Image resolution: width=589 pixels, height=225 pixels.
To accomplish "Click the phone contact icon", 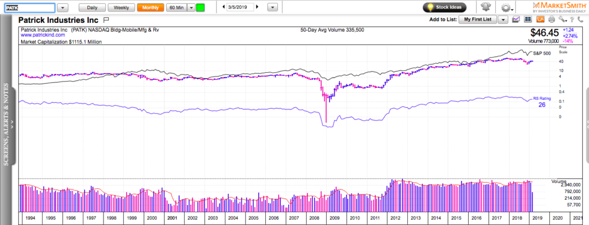I will (x=580, y=20).
